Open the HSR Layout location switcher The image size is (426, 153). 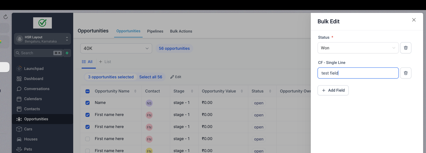point(43,39)
